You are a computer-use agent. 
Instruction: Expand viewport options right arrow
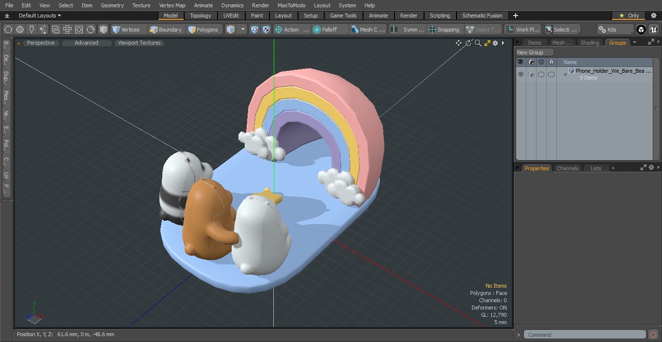point(503,43)
